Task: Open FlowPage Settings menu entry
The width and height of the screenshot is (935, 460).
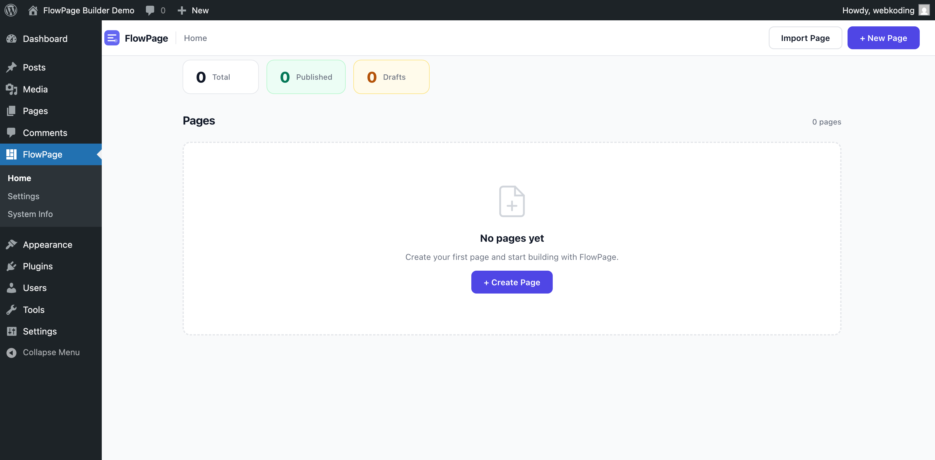Action: coord(23,196)
